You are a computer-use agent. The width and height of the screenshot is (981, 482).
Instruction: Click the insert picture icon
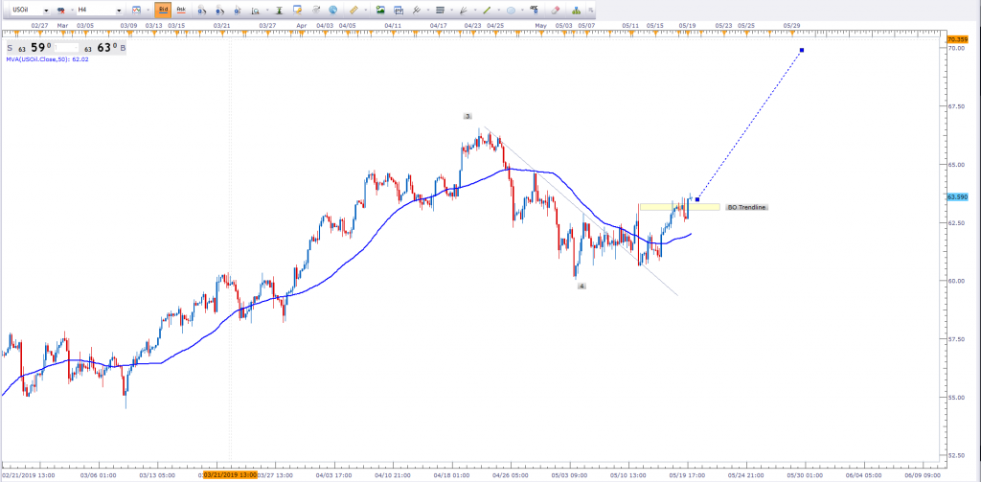tap(381, 9)
